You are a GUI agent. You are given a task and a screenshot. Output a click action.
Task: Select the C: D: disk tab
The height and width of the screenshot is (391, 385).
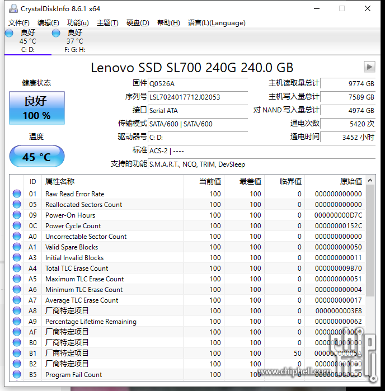click(27, 41)
